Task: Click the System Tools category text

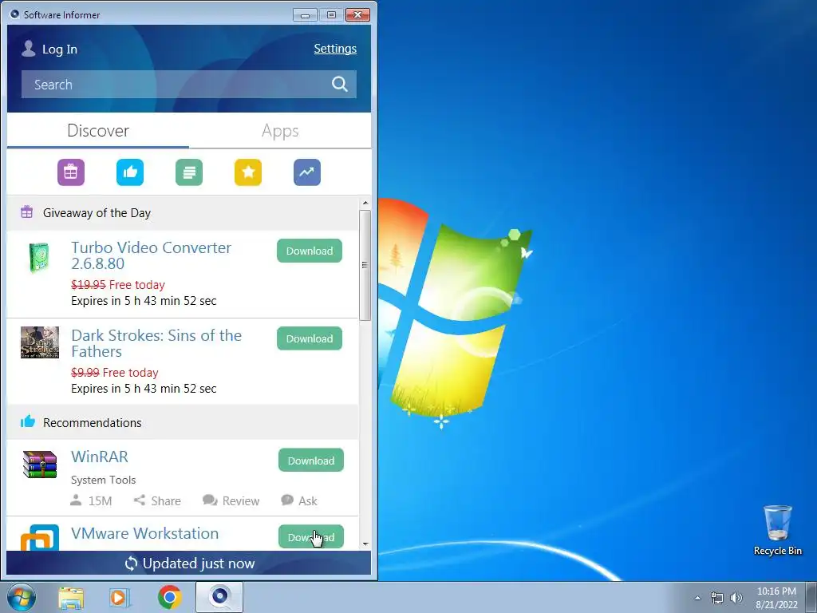Action: click(x=103, y=480)
